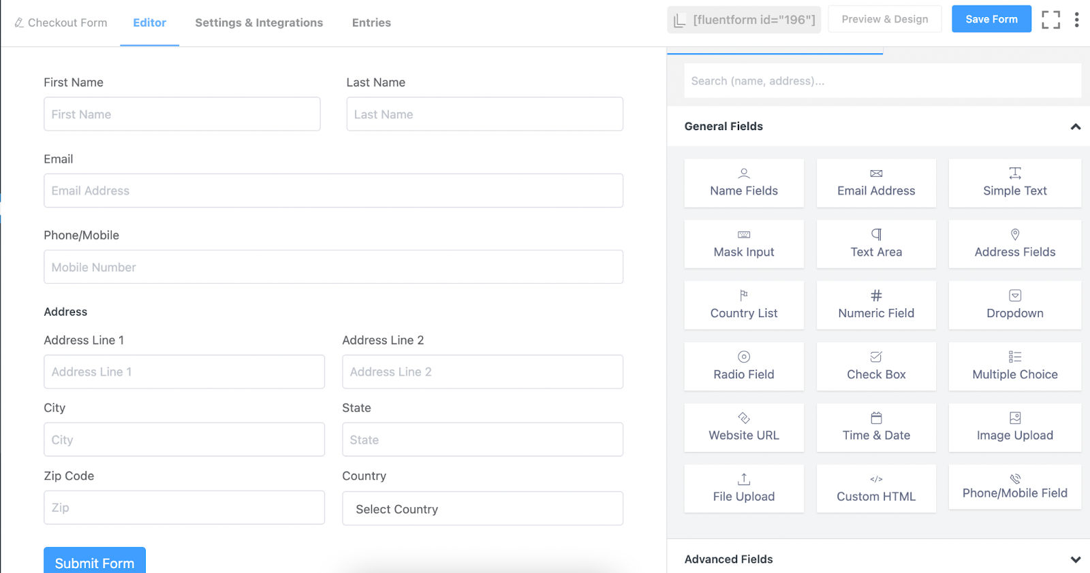This screenshot has width=1090, height=573.
Task: Switch to Settings & Integrations tab
Action: 259,22
